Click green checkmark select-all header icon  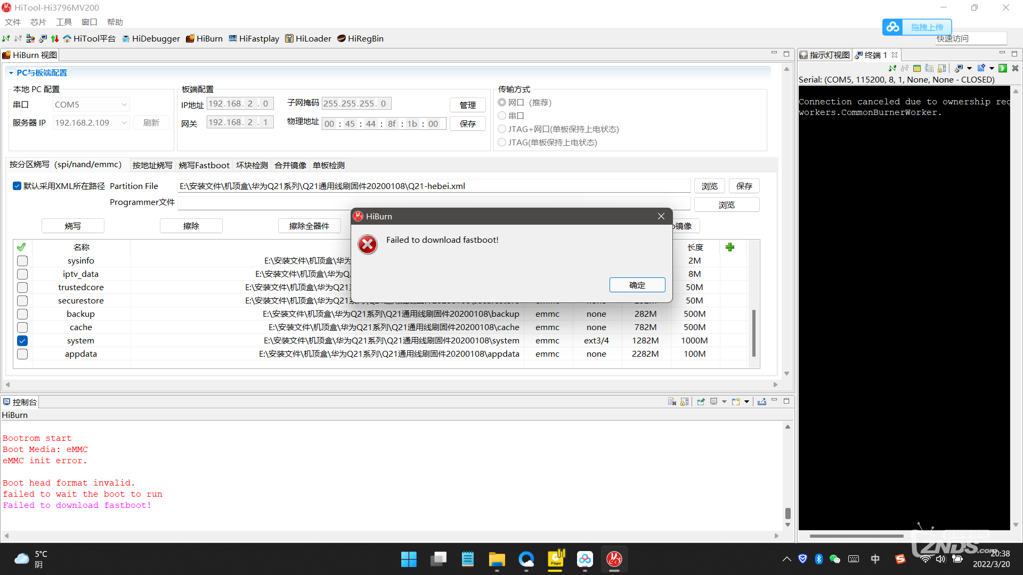[21, 247]
